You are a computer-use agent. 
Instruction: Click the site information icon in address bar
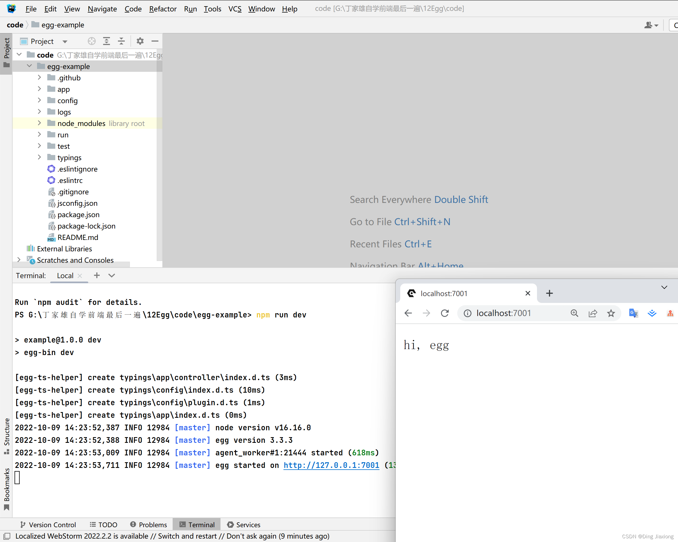tap(467, 313)
